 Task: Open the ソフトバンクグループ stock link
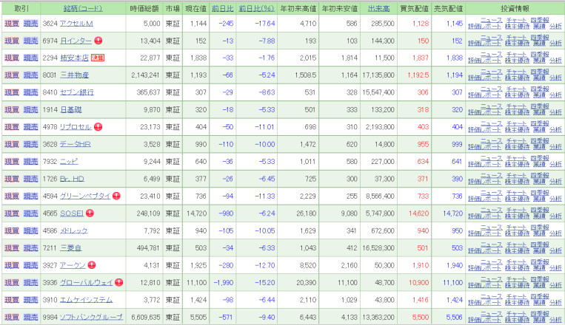pos(92,317)
